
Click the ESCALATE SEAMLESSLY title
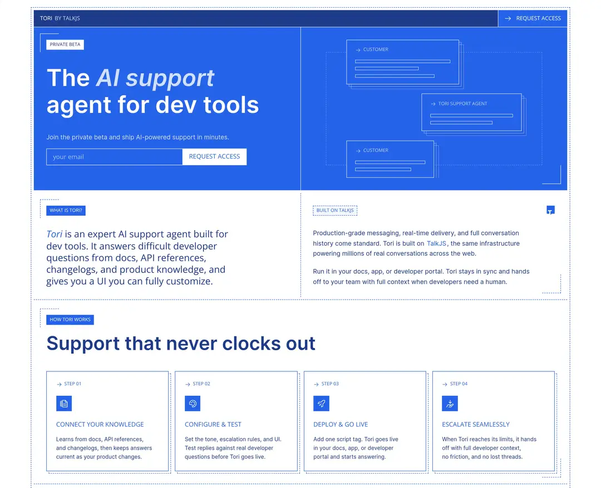(x=476, y=425)
